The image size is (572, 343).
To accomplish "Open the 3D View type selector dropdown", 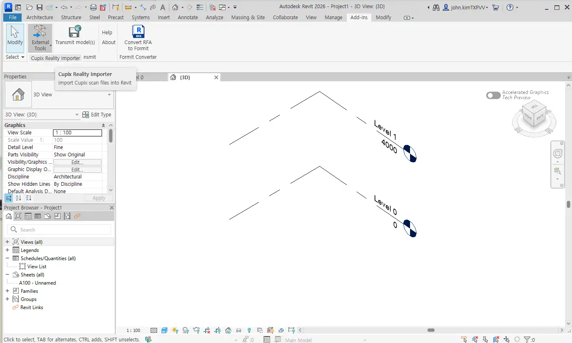I will coord(109,95).
